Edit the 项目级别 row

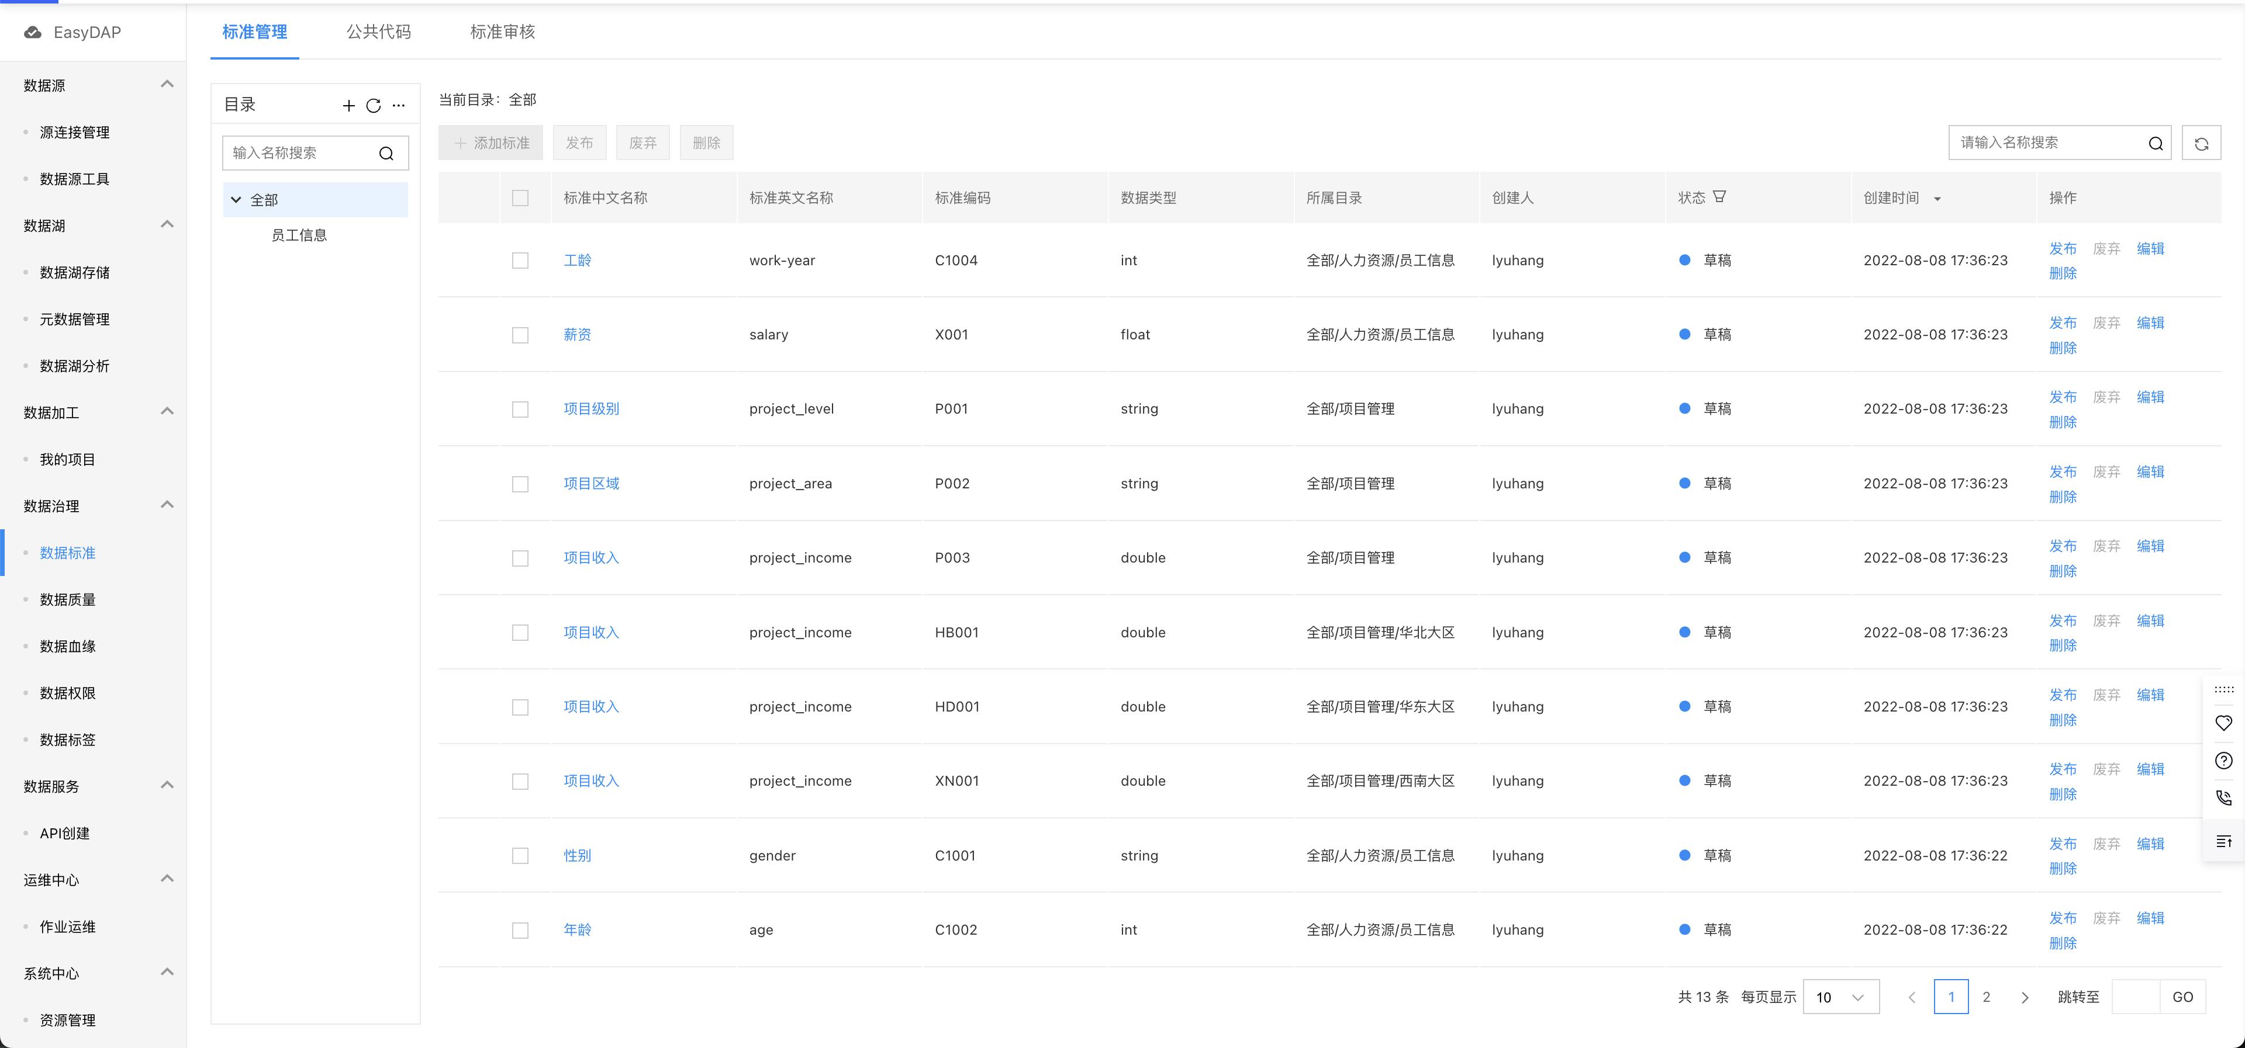(2150, 397)
